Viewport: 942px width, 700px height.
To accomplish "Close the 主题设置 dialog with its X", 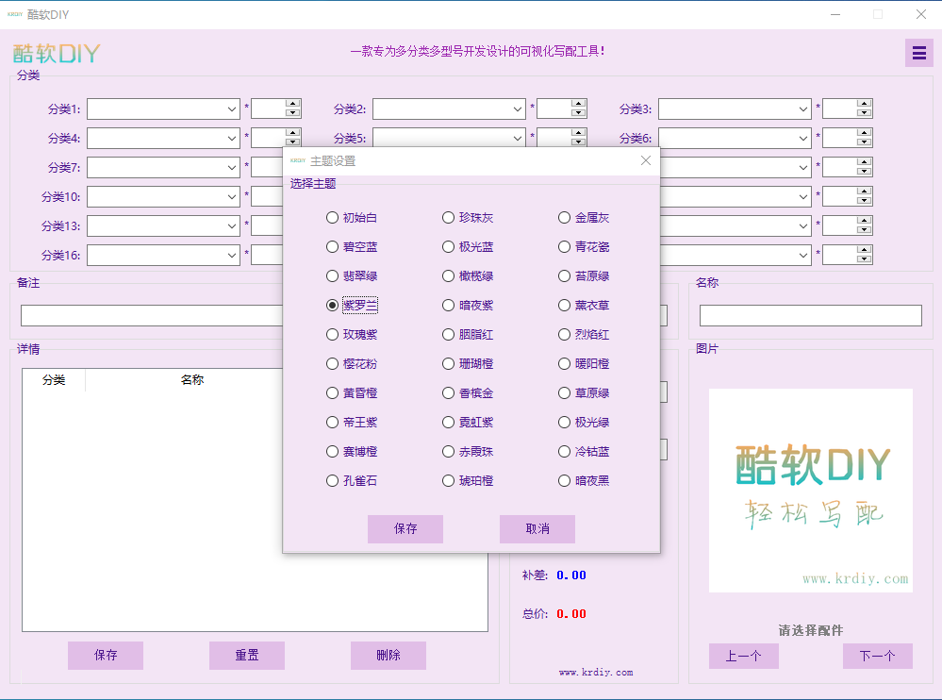I will pos(646,160).
